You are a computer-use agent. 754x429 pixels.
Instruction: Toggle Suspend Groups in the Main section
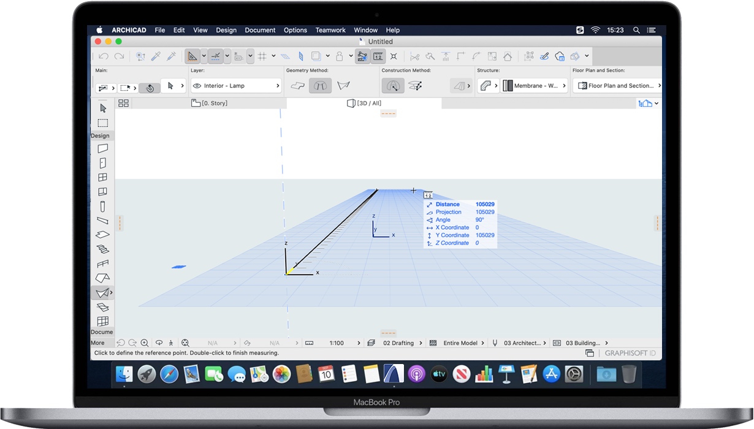click(x=150, y=88)
